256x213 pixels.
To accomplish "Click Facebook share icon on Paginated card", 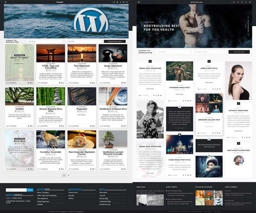I will pyautogui.click(x=92, y=126).
